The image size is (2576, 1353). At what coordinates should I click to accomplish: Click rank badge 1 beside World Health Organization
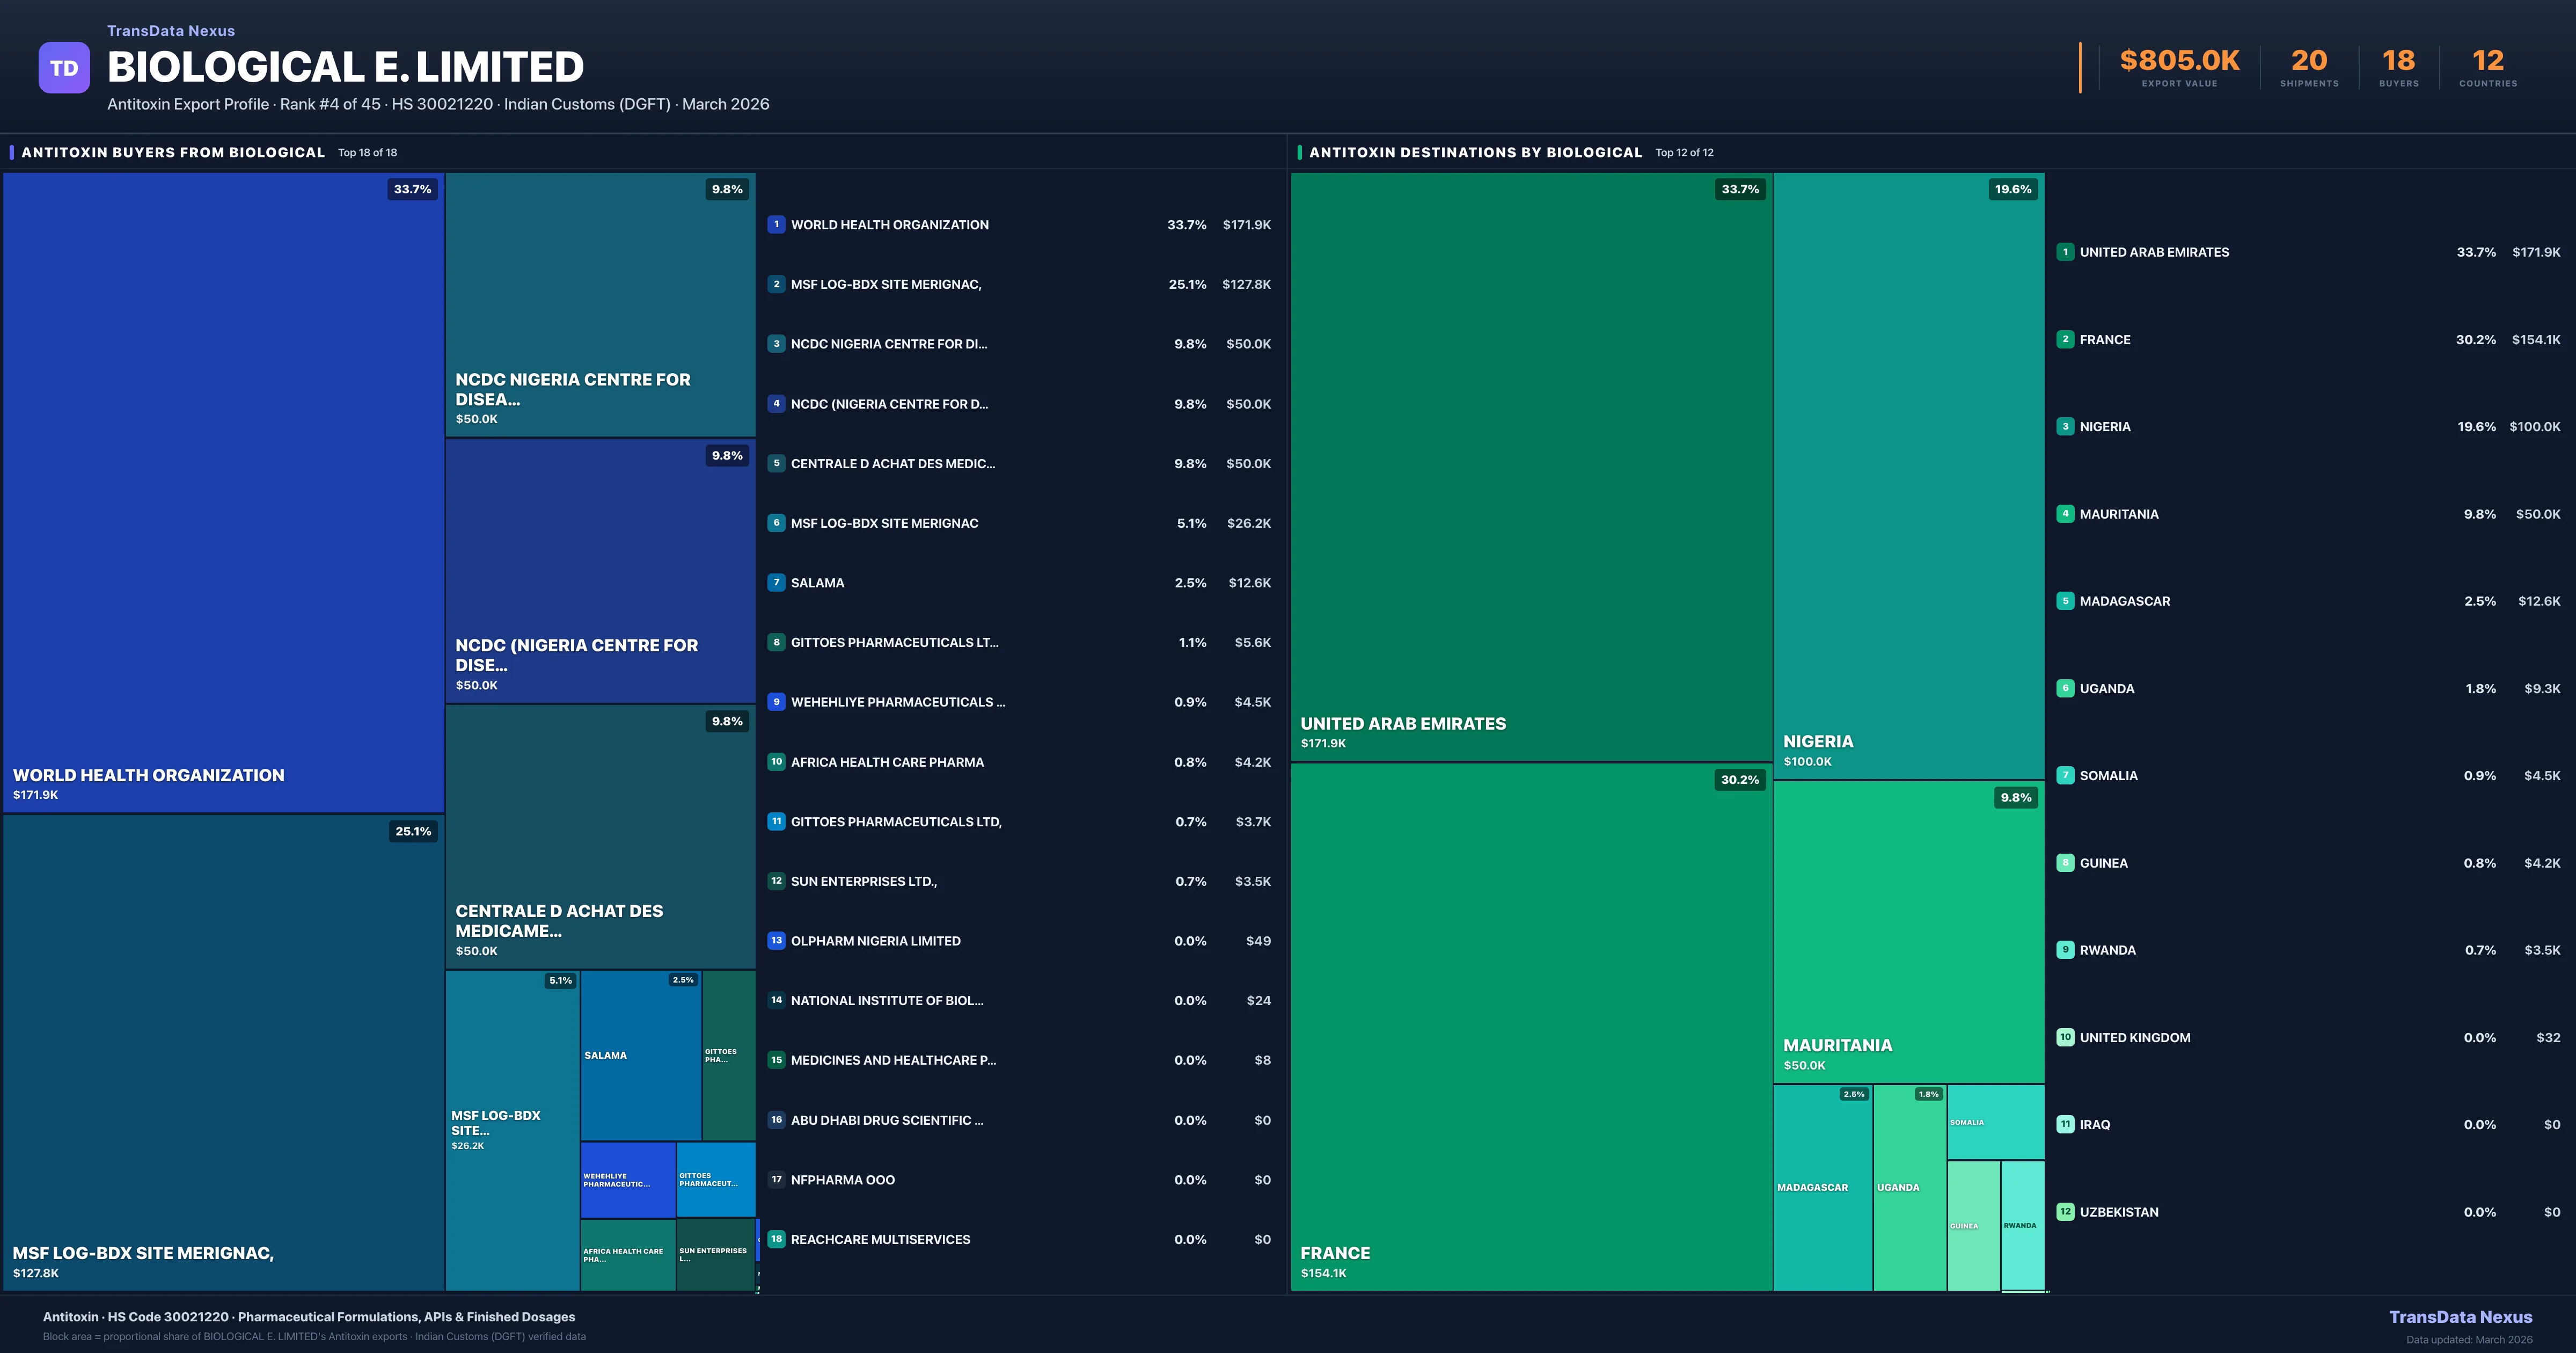[x=776, y=224]
